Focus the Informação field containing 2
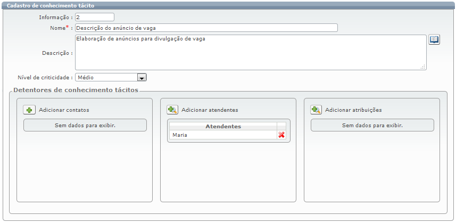Image resolution: width=456 pixels, height=223 pixels. tap(94, 18)
